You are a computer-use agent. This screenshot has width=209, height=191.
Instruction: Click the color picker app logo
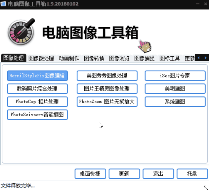[x=21, y=31]
